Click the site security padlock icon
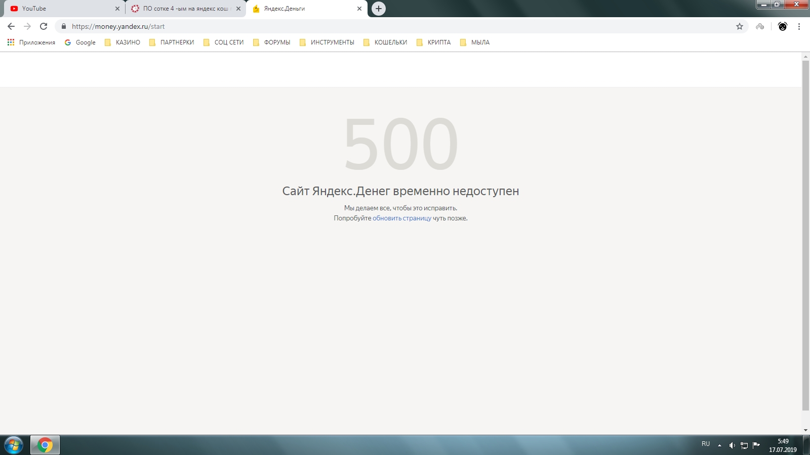Image resolution: width=810 pixels, height=455 pixels. pyautogui.click(x=64, y=26)
